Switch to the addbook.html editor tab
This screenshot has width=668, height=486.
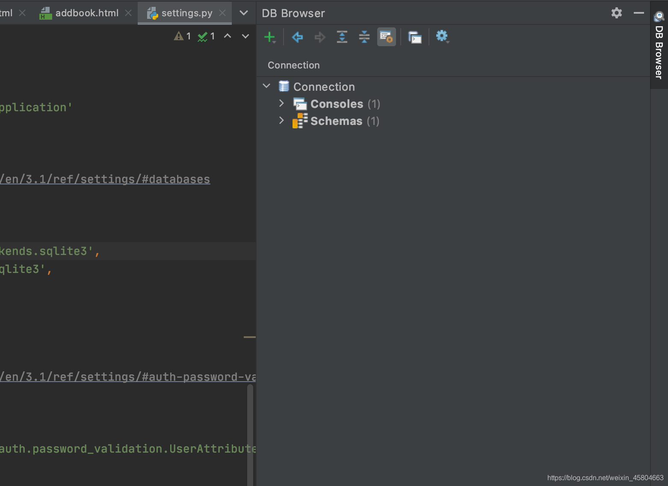coord(87,13)
